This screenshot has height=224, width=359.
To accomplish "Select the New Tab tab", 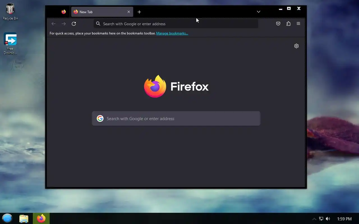I will pyautogui.click(x=102, y=12).
